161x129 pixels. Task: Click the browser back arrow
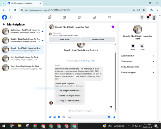coord(4,10)
